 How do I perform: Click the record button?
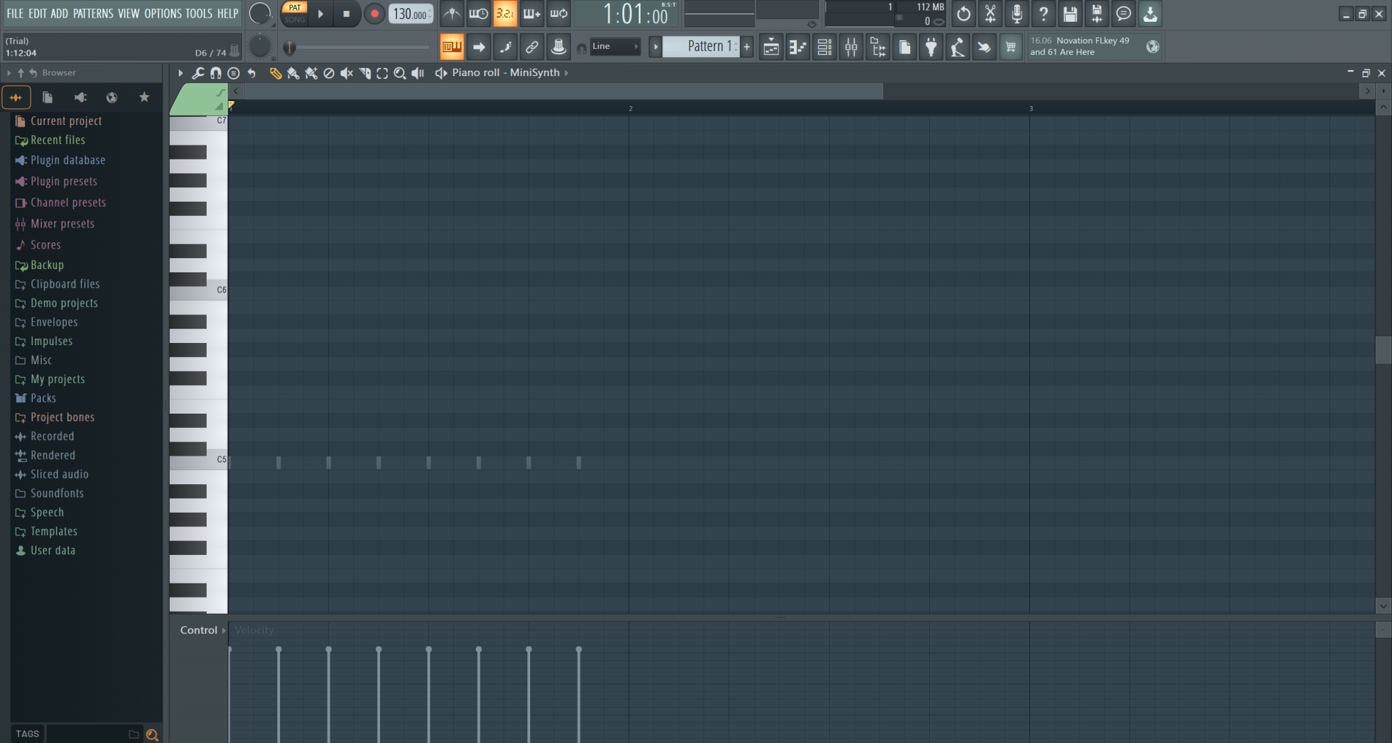(374, 14)
